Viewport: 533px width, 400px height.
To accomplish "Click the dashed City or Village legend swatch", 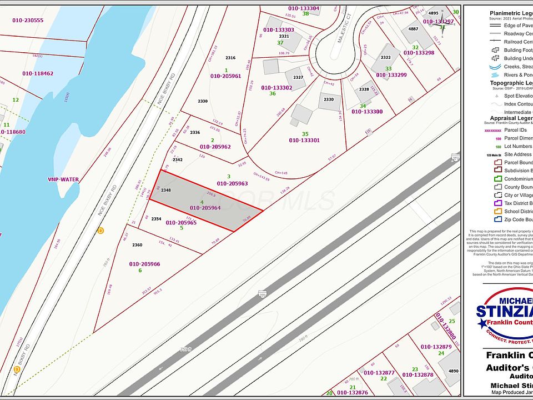I will pos(497,195).
